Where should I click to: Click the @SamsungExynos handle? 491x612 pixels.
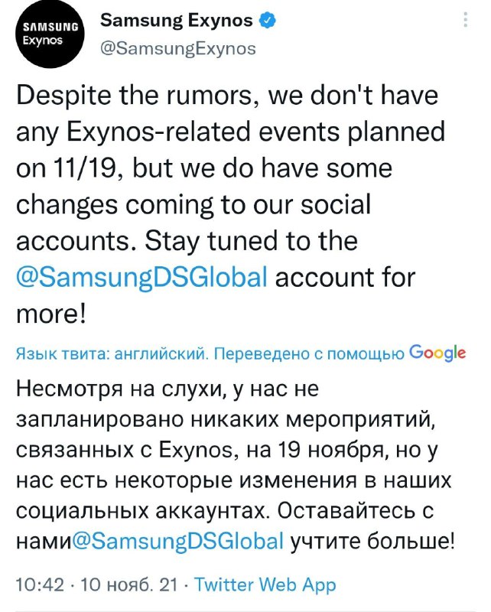click(178, 49)
